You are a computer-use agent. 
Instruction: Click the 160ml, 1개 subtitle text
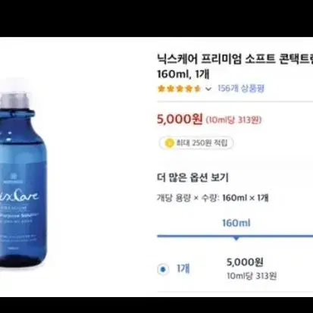183,74
